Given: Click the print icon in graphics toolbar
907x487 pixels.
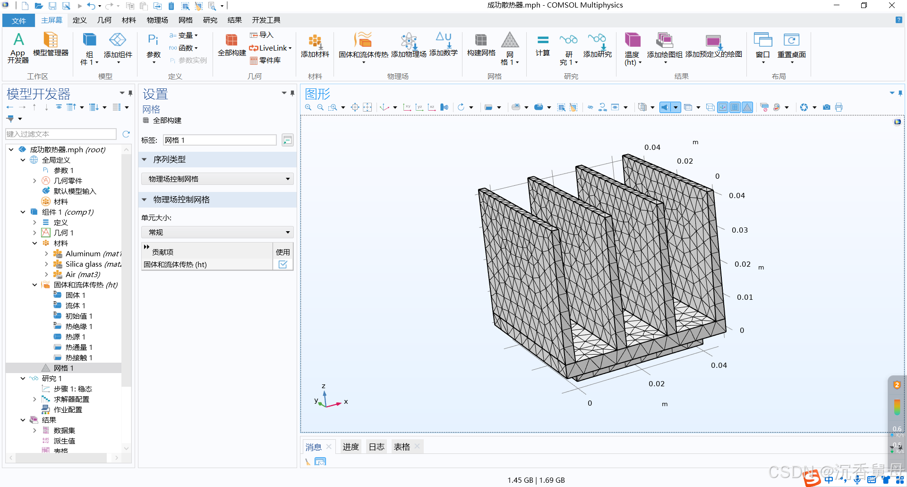Looking at the screenshot, I should 839,107.
